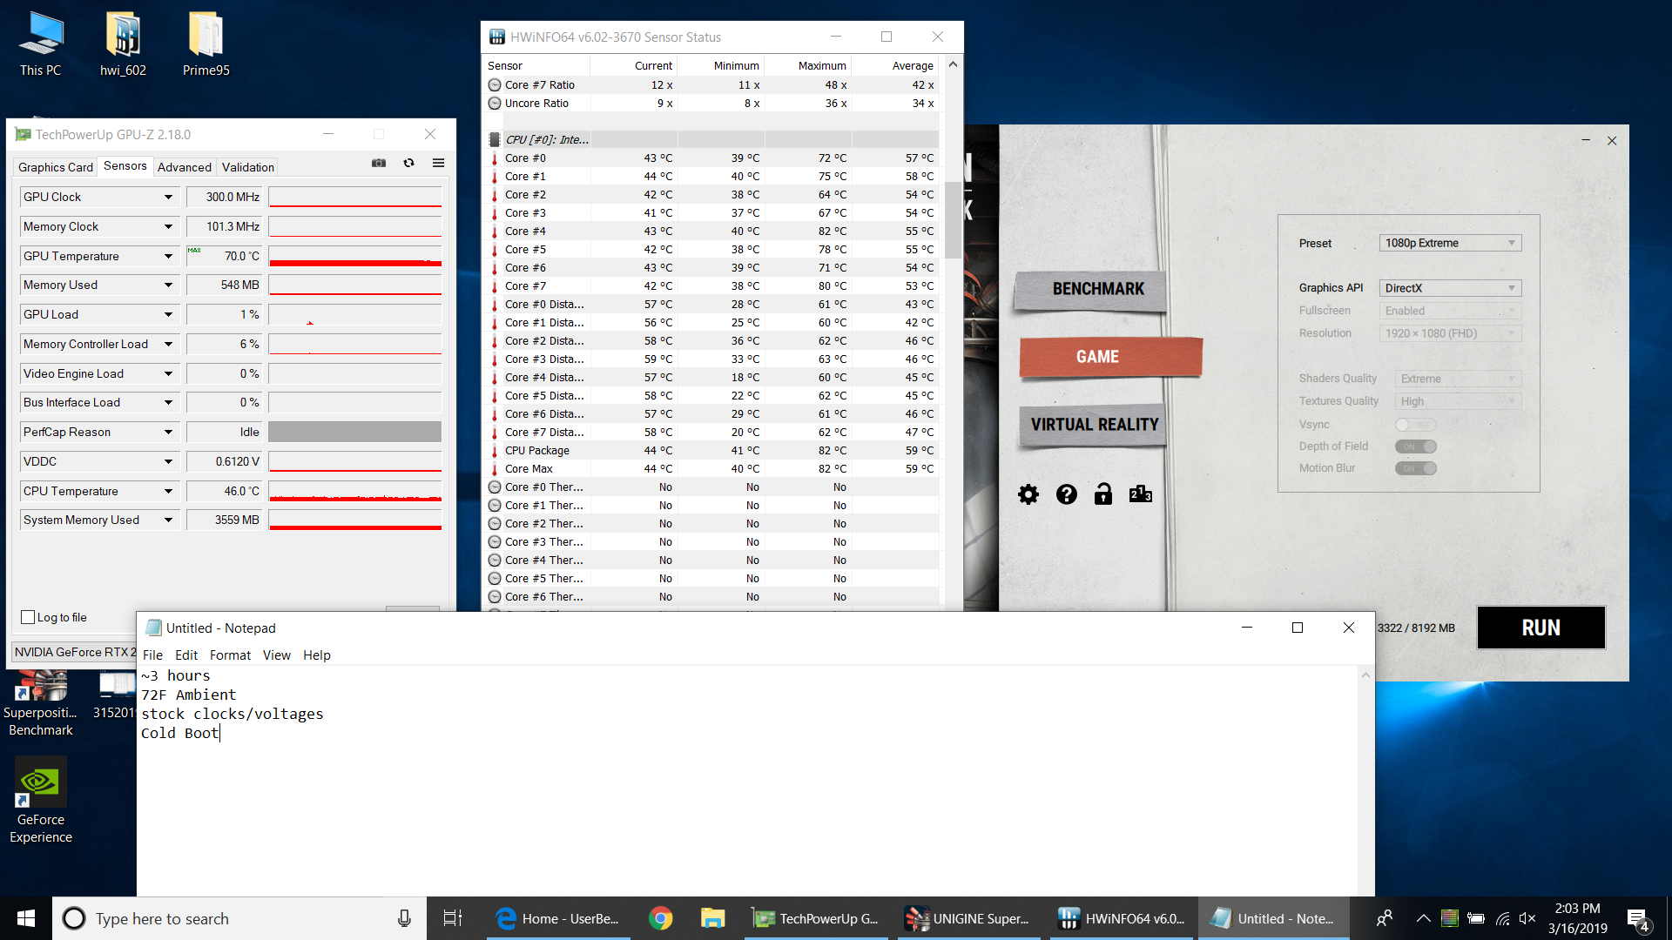This screenshot has height=940, width=1672.
Task: Open the hwi_602 folder on desktop
Action: [x=123, y=44]
